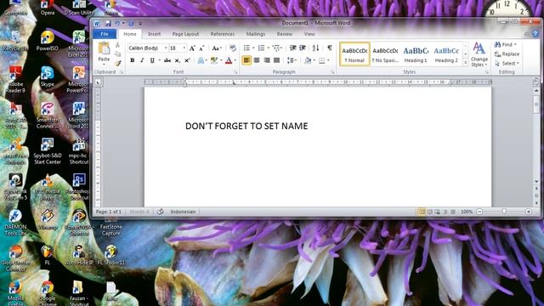Switch to the Mailings tab
The height and width of the screenshot is (306, 544).
click(256, 34)
